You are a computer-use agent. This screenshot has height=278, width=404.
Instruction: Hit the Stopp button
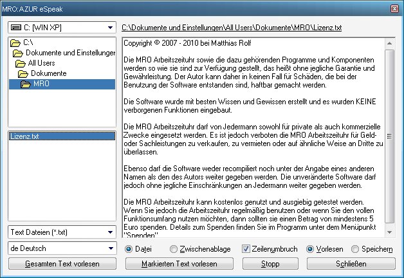click(270, 264)
